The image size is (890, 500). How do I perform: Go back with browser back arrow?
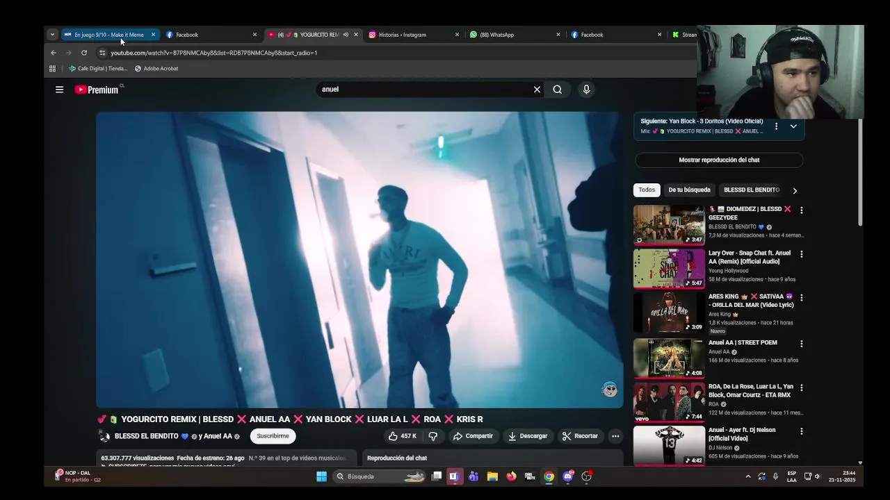pos(54,53)
